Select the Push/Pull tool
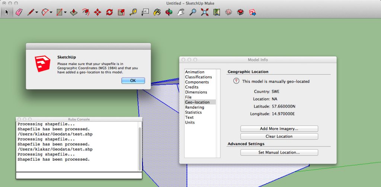 [x=74, y=12]
